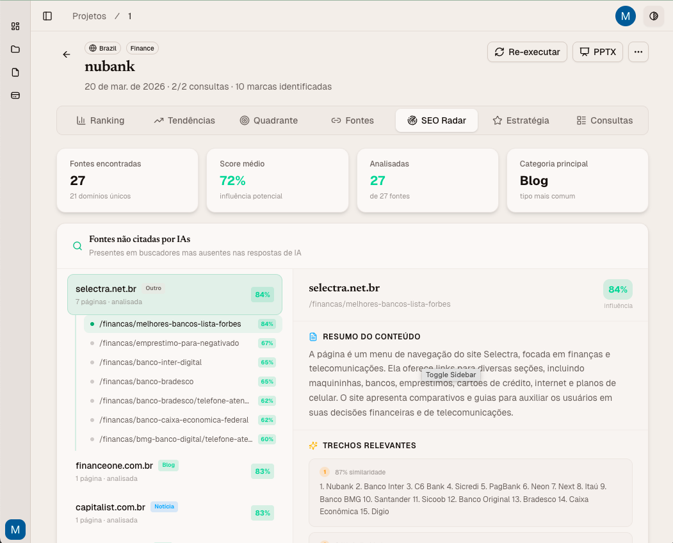
Task: Click the document icon in left sidebar
Action: pyautogui.click(x=15, y=72)
